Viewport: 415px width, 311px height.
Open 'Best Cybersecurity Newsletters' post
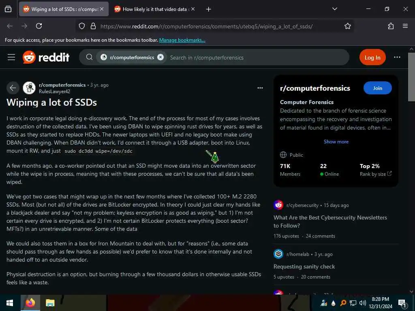(x=330, y=222)
